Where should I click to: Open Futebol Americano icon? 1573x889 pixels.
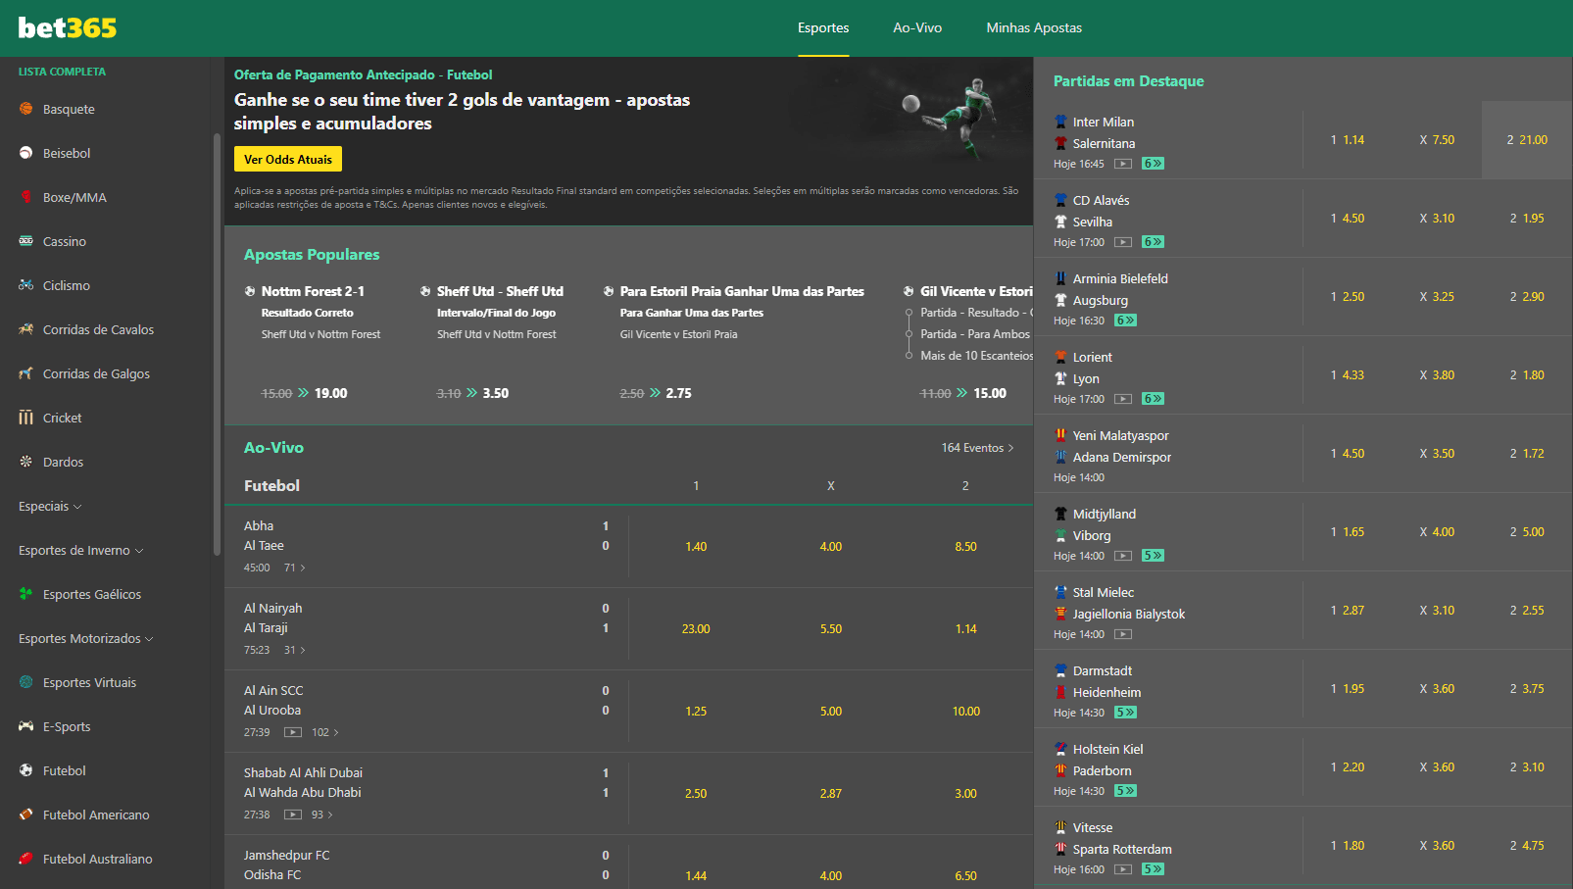26,815
